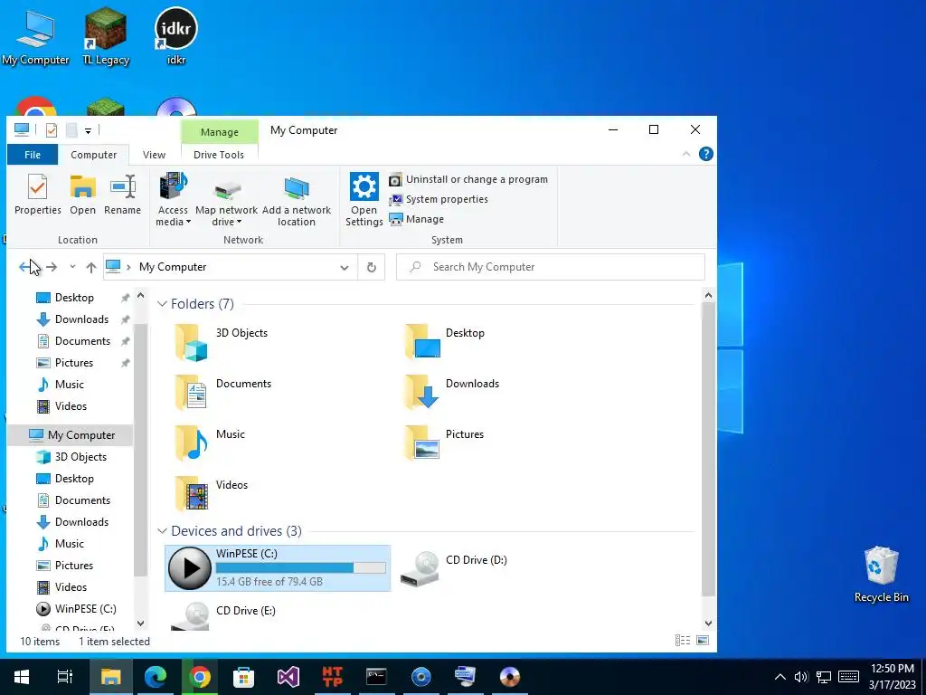Screen dimensions: 926x695
Task: Open the Recent locations dropdown arrow
Action: [72, 267]
